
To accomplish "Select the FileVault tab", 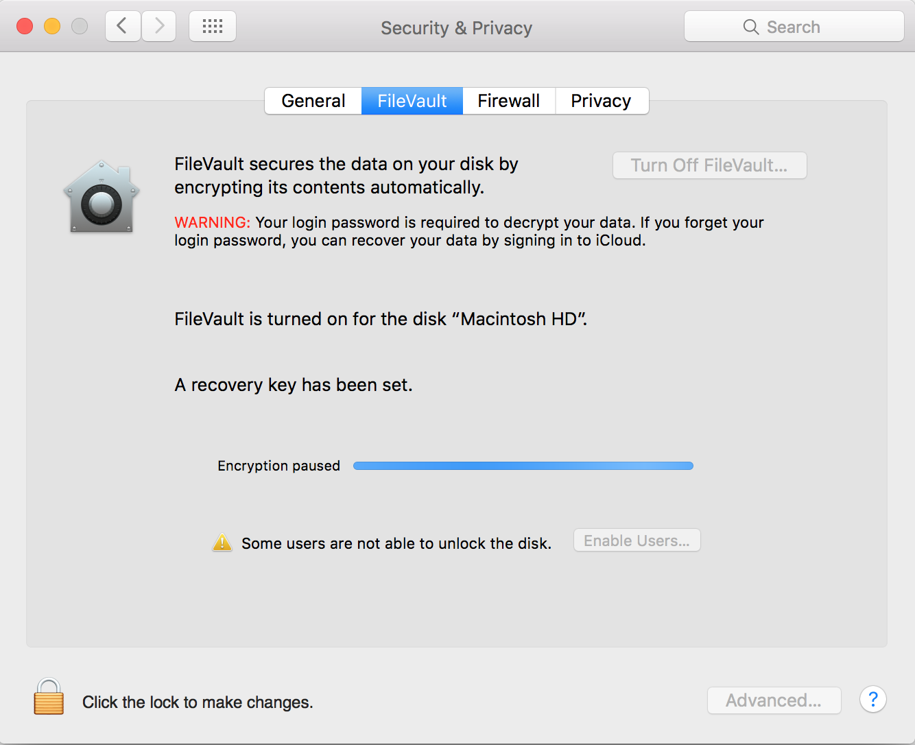I will click(412, 101).
